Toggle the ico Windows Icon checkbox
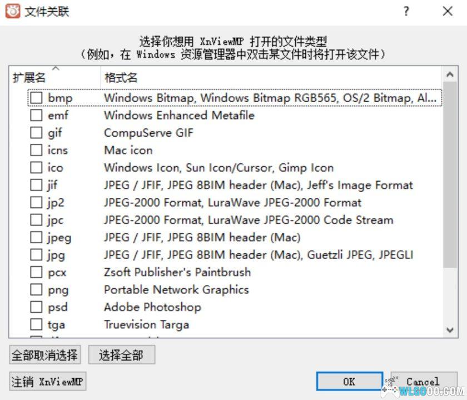Image resolution: width=467 pixels, height=400 pixels. [37, 167]
